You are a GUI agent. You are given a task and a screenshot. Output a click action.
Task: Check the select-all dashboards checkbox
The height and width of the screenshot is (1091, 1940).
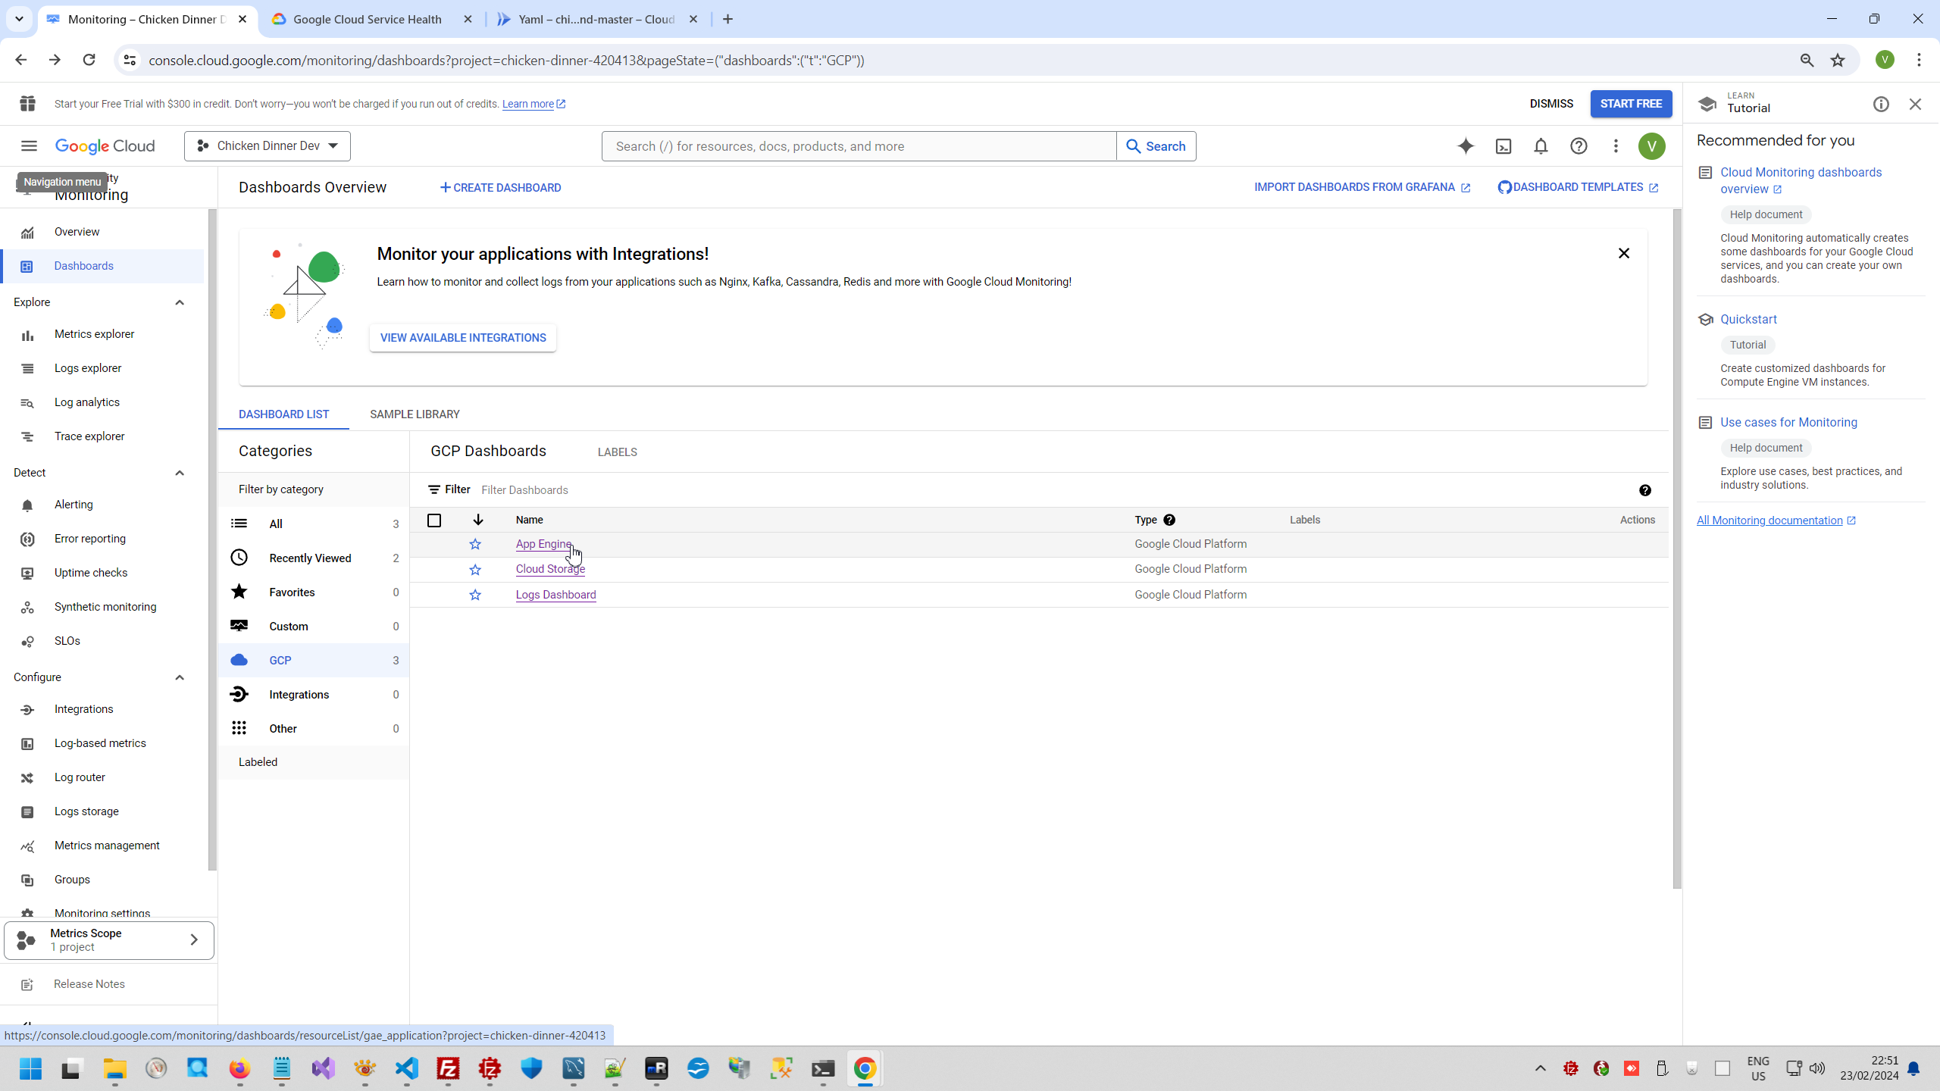click(x=434, y=520)
